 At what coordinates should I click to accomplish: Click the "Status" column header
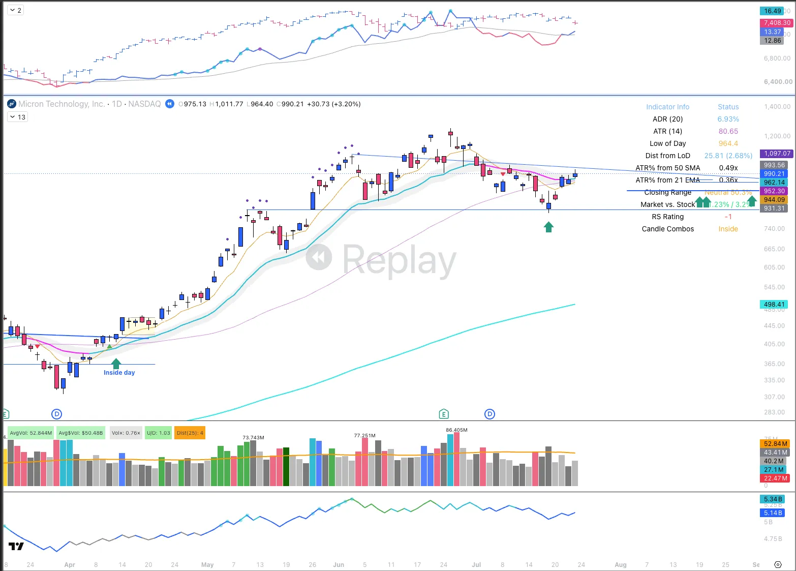(x=728, y=107)
